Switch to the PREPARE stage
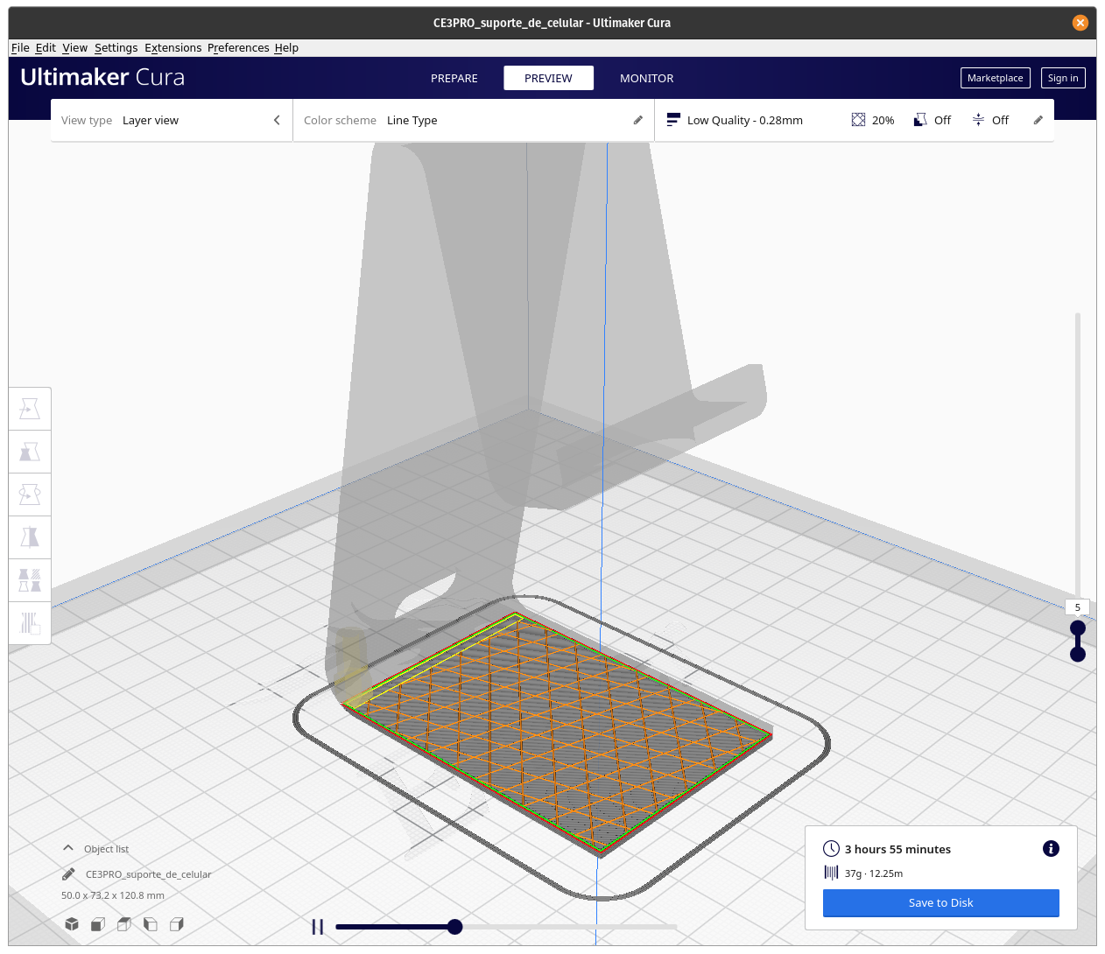This screenshot has height=954, width=1105. [454, 78]
